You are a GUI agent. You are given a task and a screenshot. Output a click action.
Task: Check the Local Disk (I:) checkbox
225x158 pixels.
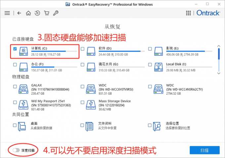[x=150, y=65]
